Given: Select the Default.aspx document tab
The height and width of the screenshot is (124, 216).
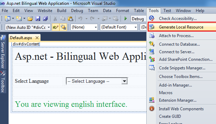Looking at the screenshot, I should [x=21, y=38].
